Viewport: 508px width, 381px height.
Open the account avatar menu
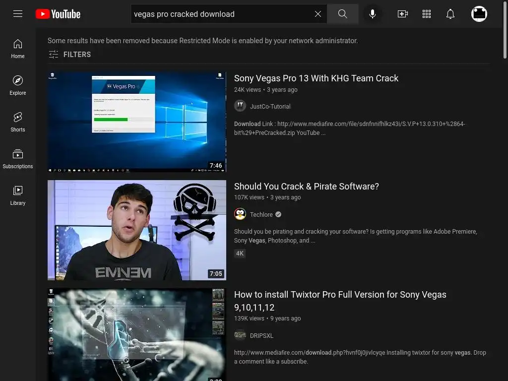(479, 14)
